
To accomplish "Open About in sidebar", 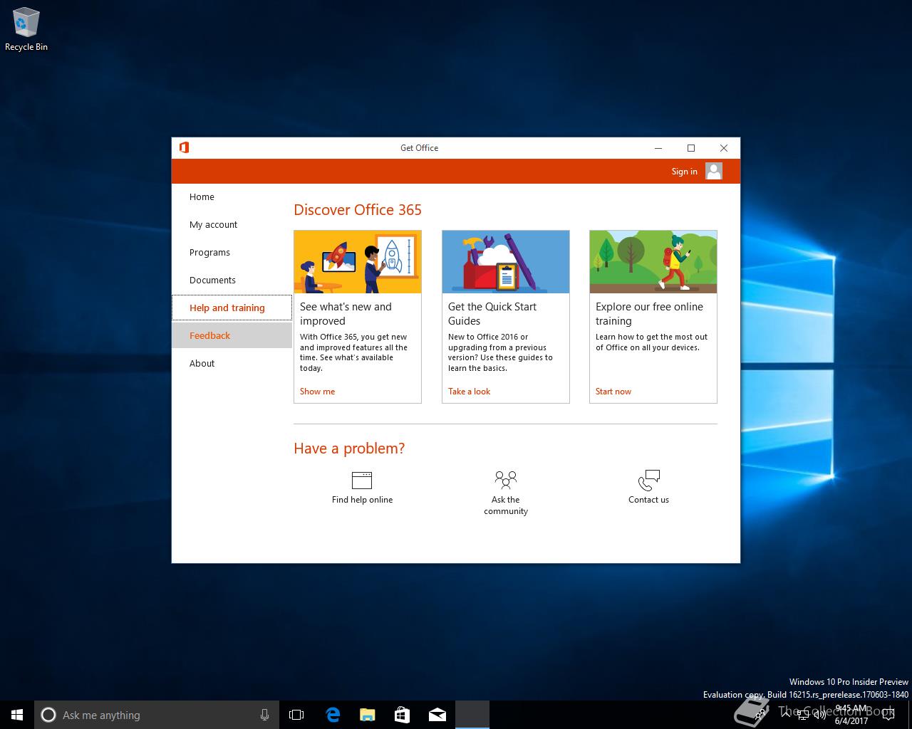I will click(232, 363).
